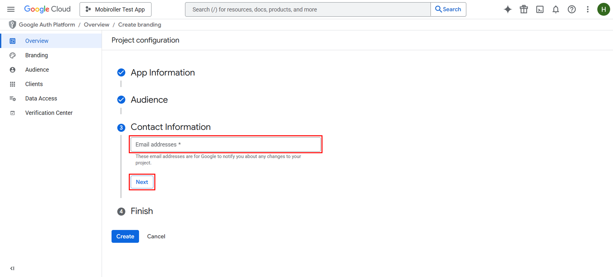Click the Google Cloud logo
This screenshot has width=613, height=277.
(47, 9)
